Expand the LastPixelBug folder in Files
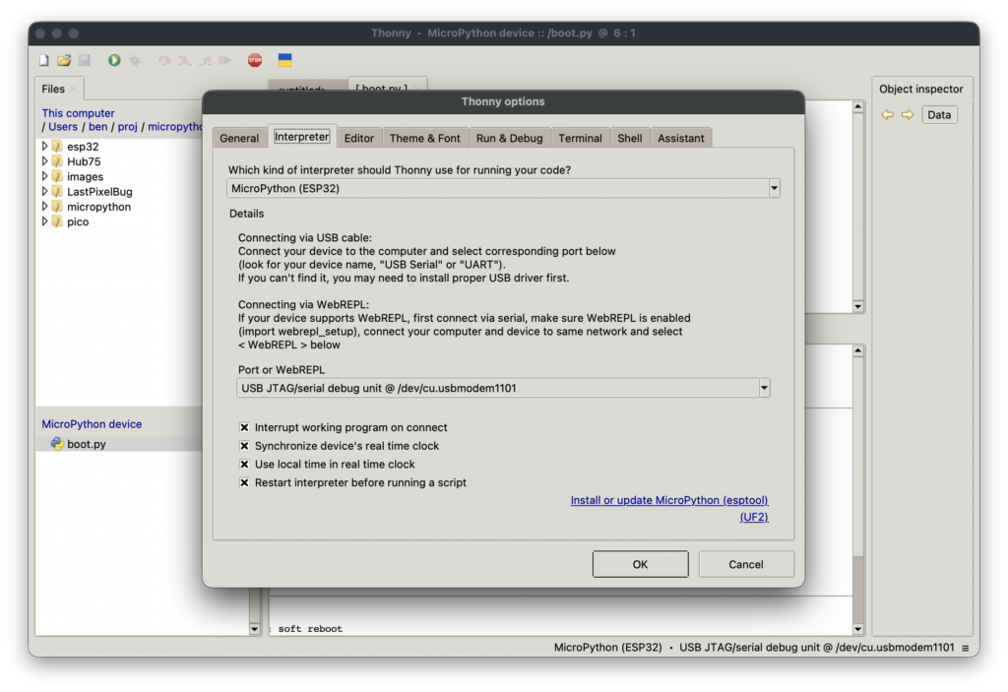Viewport: 1008px width, 692px height. tap(44, 192)
